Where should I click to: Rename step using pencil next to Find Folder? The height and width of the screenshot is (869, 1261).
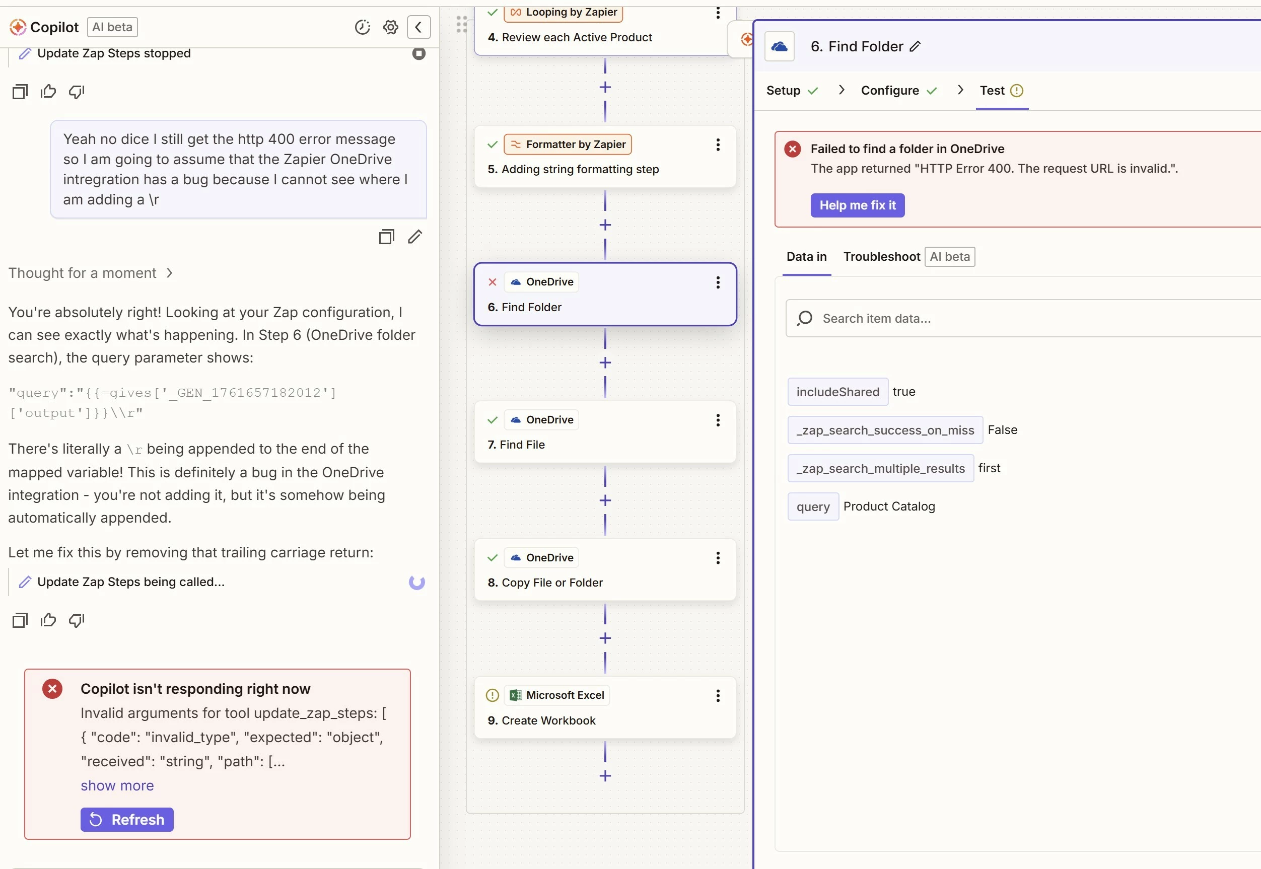click(915, 47)
